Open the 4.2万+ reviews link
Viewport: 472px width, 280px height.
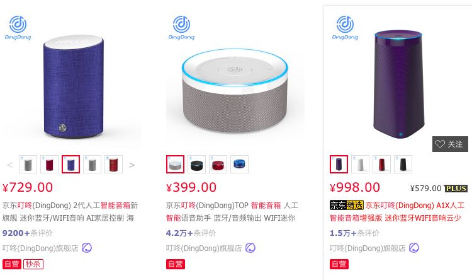(x=191, y=233)
